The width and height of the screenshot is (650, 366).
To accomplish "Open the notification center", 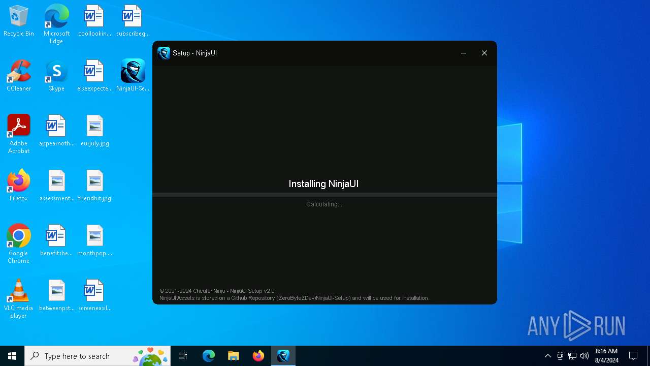I will (633, 356).
